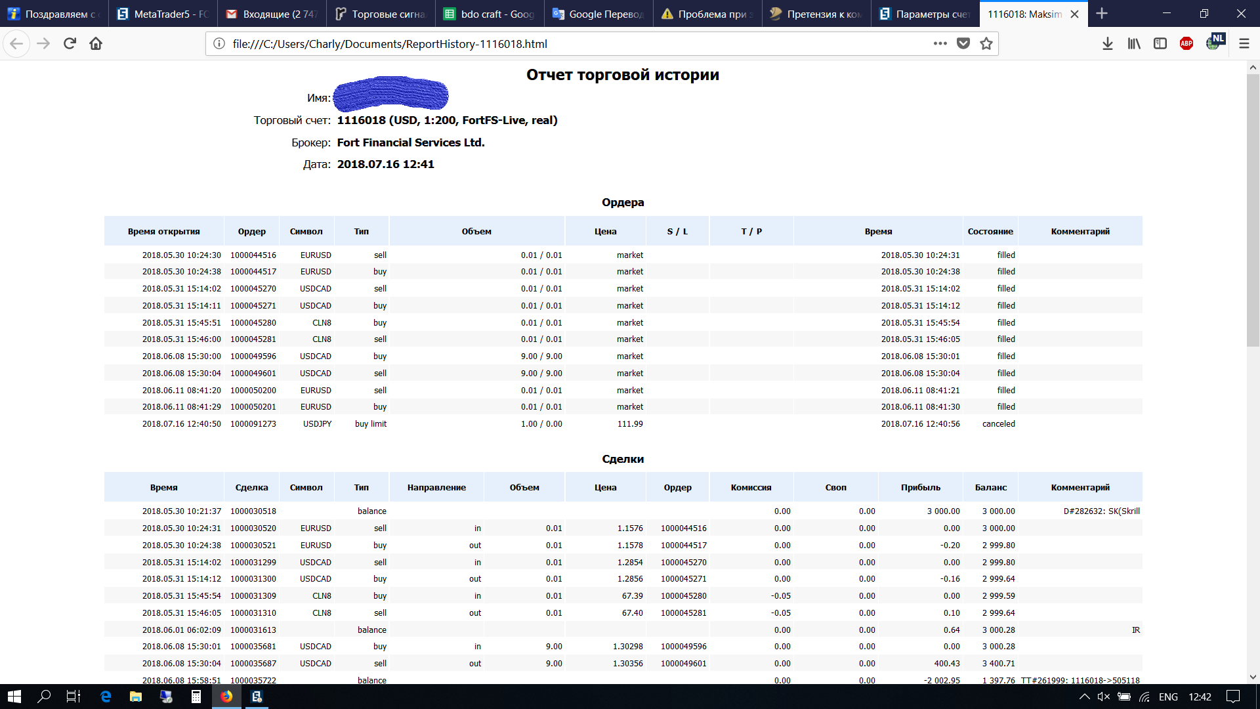Switch to the Google Переводчик tab
The image size is (1260, 709).
tap(598, 14)
